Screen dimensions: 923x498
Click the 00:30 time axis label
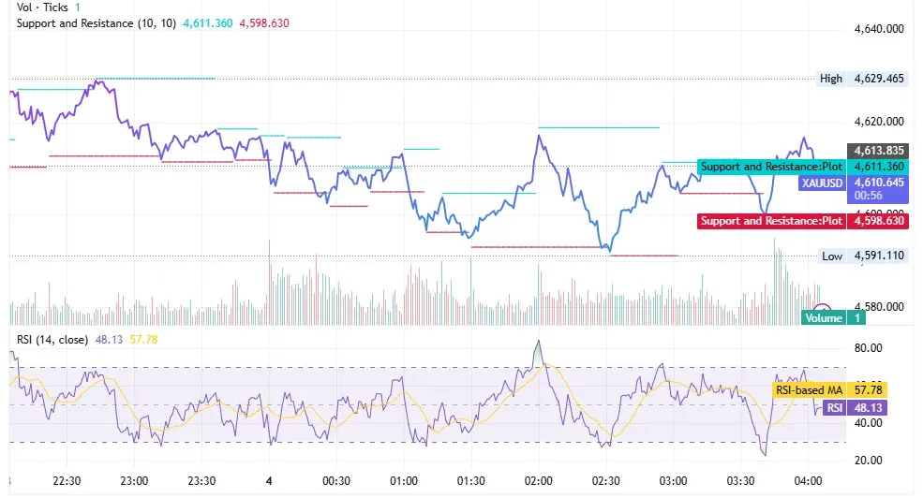pos(336,481)
